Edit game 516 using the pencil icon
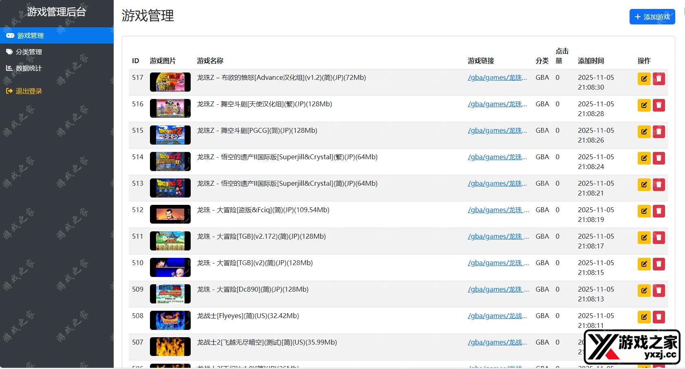Screen dimensions: 685x369 [x=644, y=105]
